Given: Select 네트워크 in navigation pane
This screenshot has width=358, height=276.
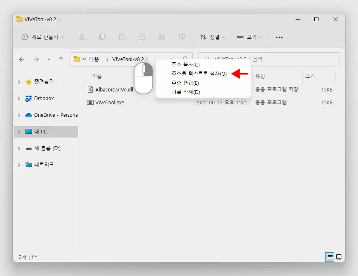Looking at the screenshot, I should [x=44, y=165].
